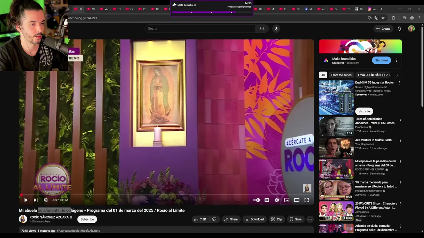Click end-screen video thumbnail in player corner
The height and width of the screenshot is (238, 424).
coord(307,188)
